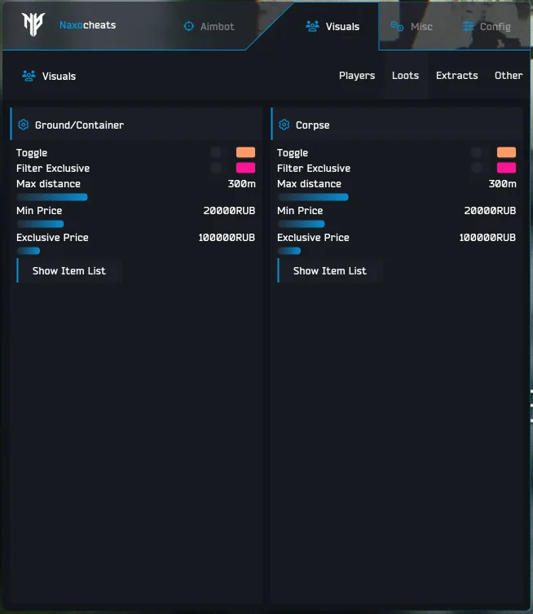Click the Naxocheats brand name
Viewport: 533px width, 614px height.
coord(88,25)
